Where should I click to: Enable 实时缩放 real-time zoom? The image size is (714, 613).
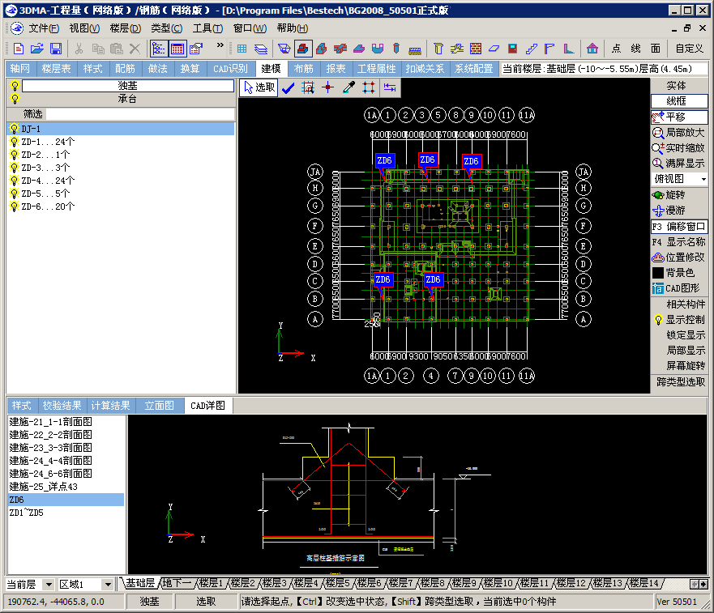point(679,148)
